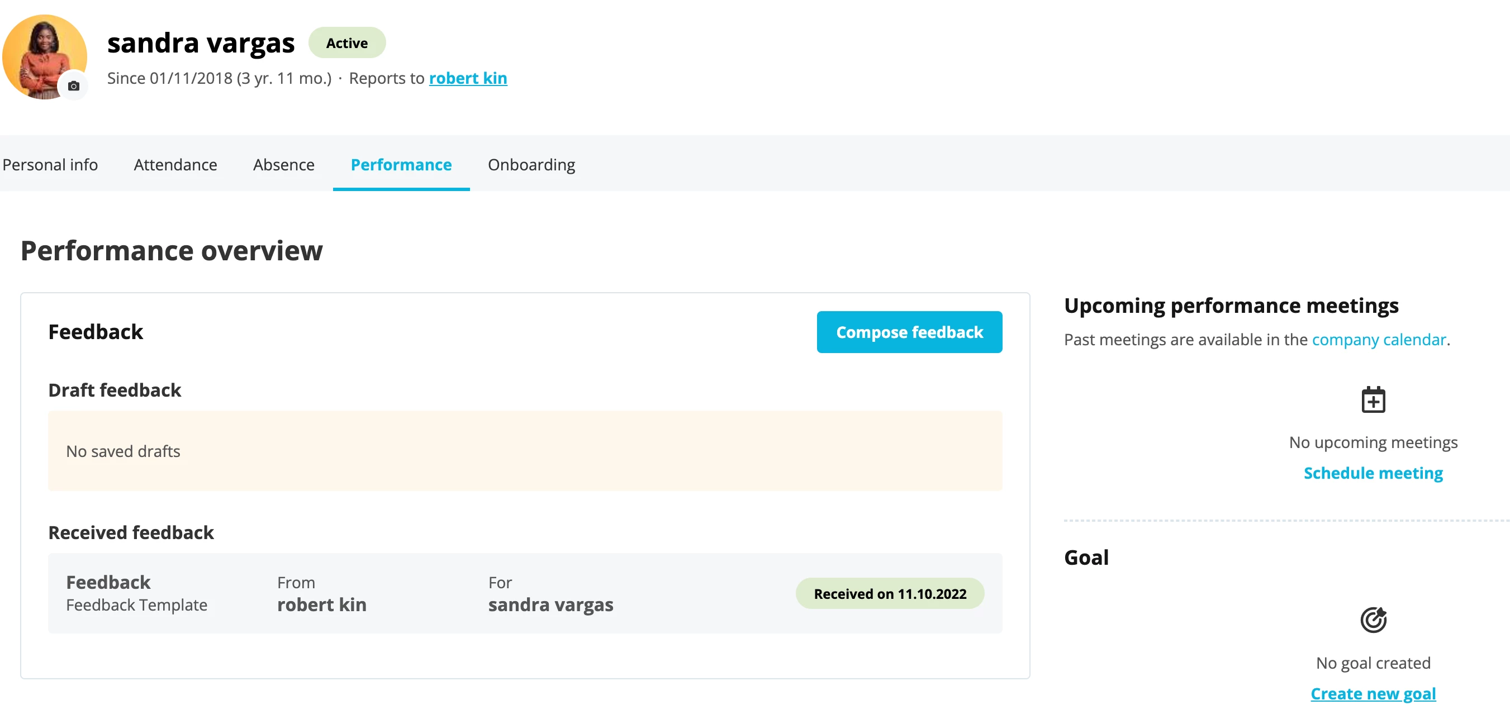Click Create new goal link

coord(1373,693)
